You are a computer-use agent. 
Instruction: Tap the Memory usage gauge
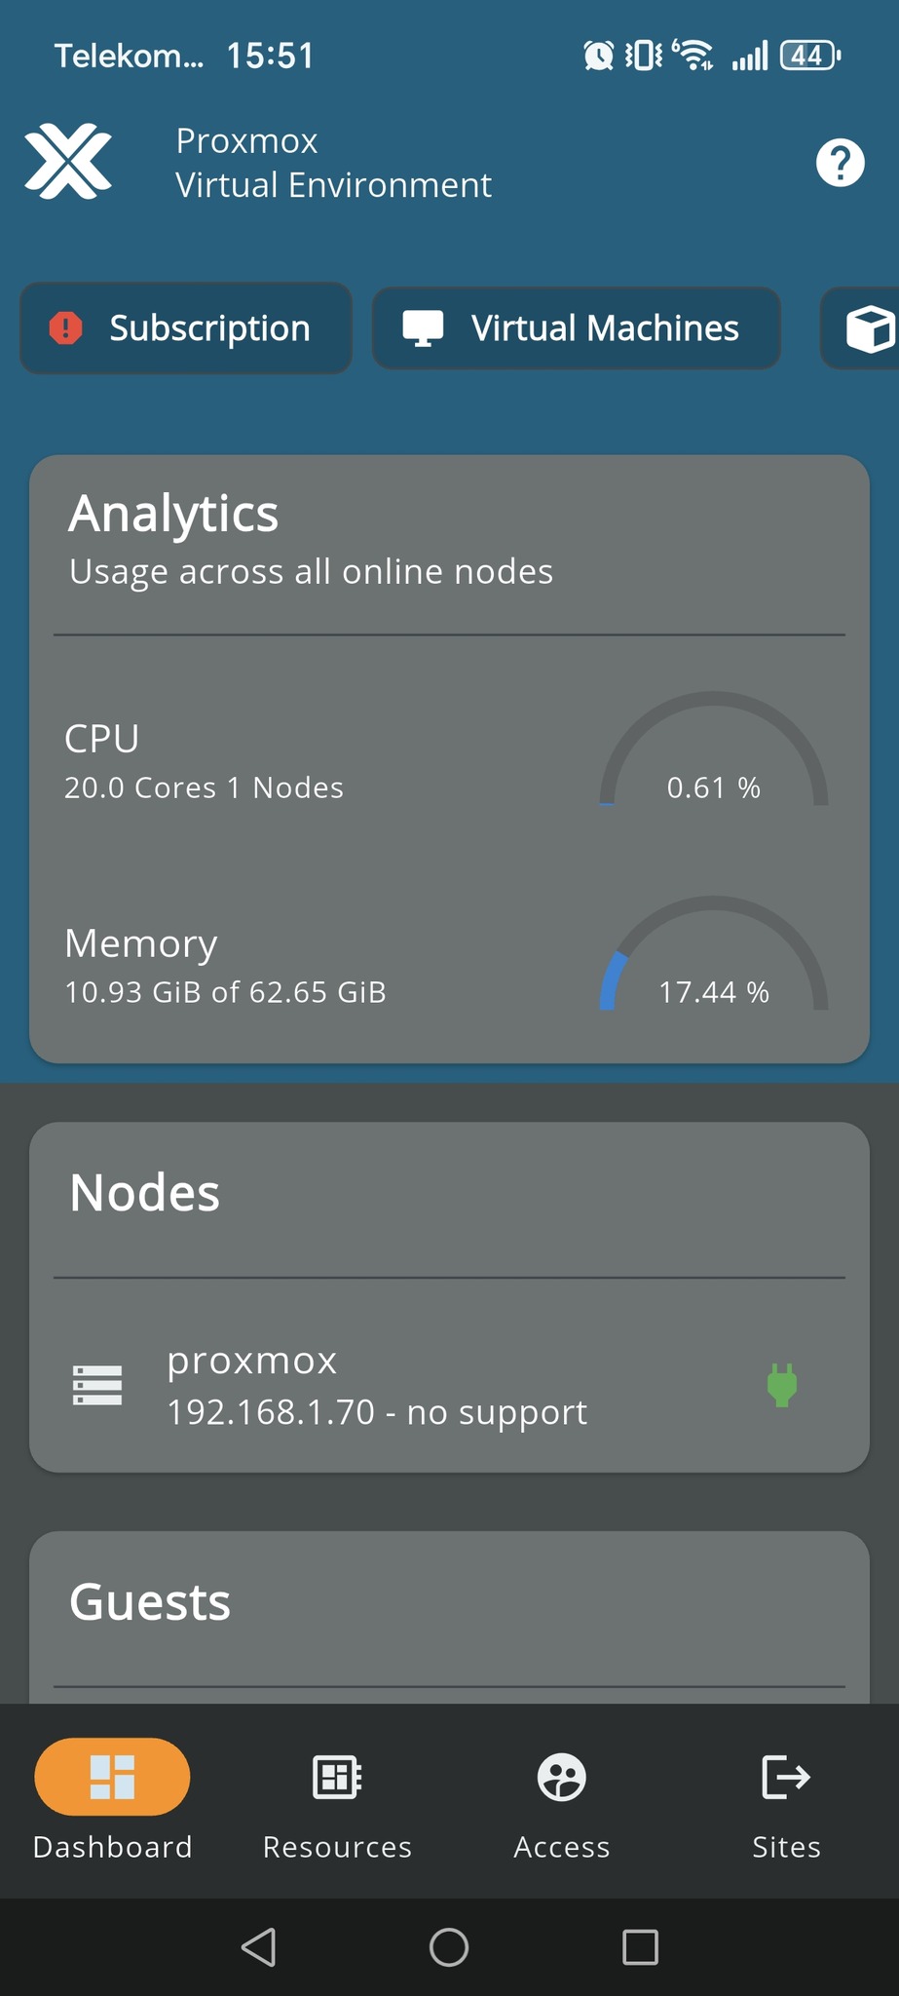pos(713,960)
